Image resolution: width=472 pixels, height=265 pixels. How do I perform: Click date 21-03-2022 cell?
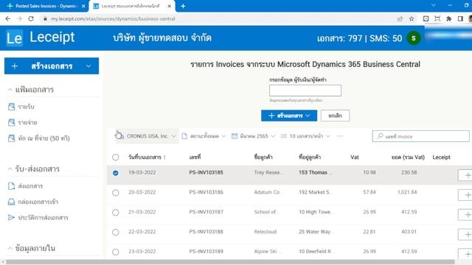click(x=142, y=212)
